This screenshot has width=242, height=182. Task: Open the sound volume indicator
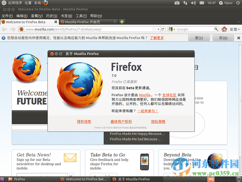[x=193, y=3]
